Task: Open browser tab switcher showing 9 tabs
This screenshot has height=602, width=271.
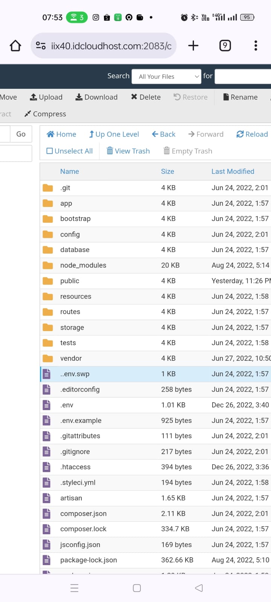Action: pos(225,46)
